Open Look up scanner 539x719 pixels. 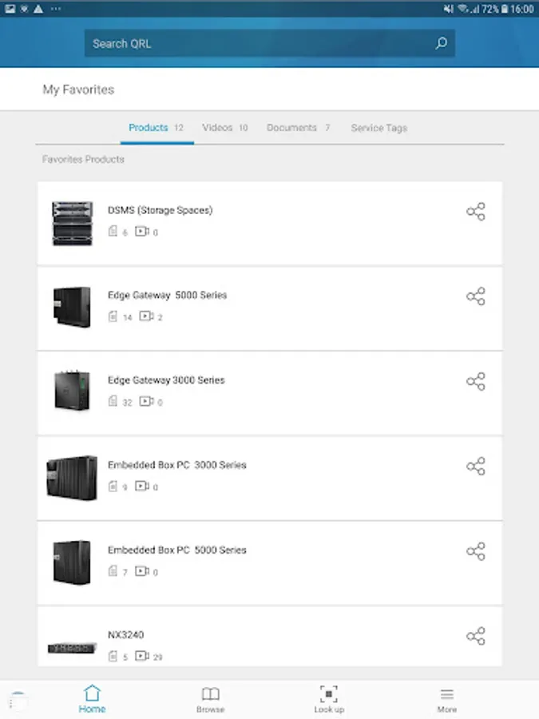(329, 700)
